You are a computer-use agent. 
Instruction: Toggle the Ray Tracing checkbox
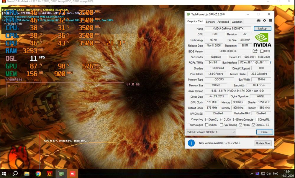pyautogui.click(x=222, y=125)
